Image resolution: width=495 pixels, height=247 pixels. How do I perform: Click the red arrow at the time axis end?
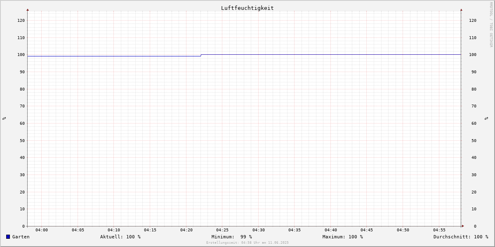tap(463, 226)
